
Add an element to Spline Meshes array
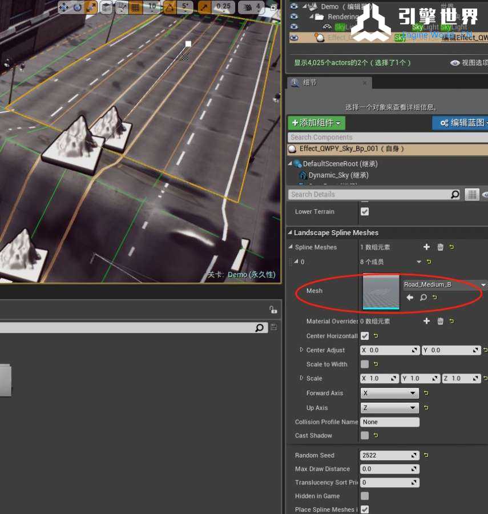426,247
